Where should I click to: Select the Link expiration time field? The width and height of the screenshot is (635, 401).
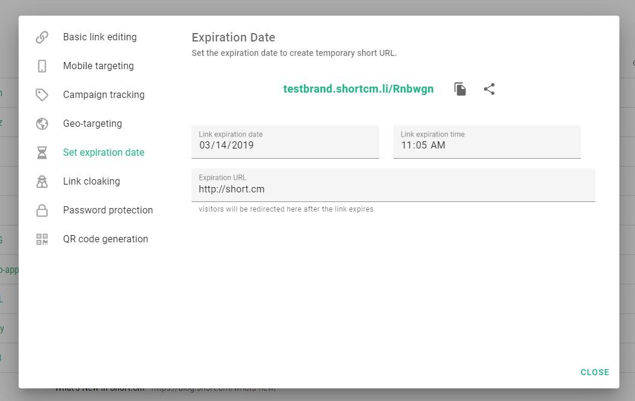click(487, 145)
